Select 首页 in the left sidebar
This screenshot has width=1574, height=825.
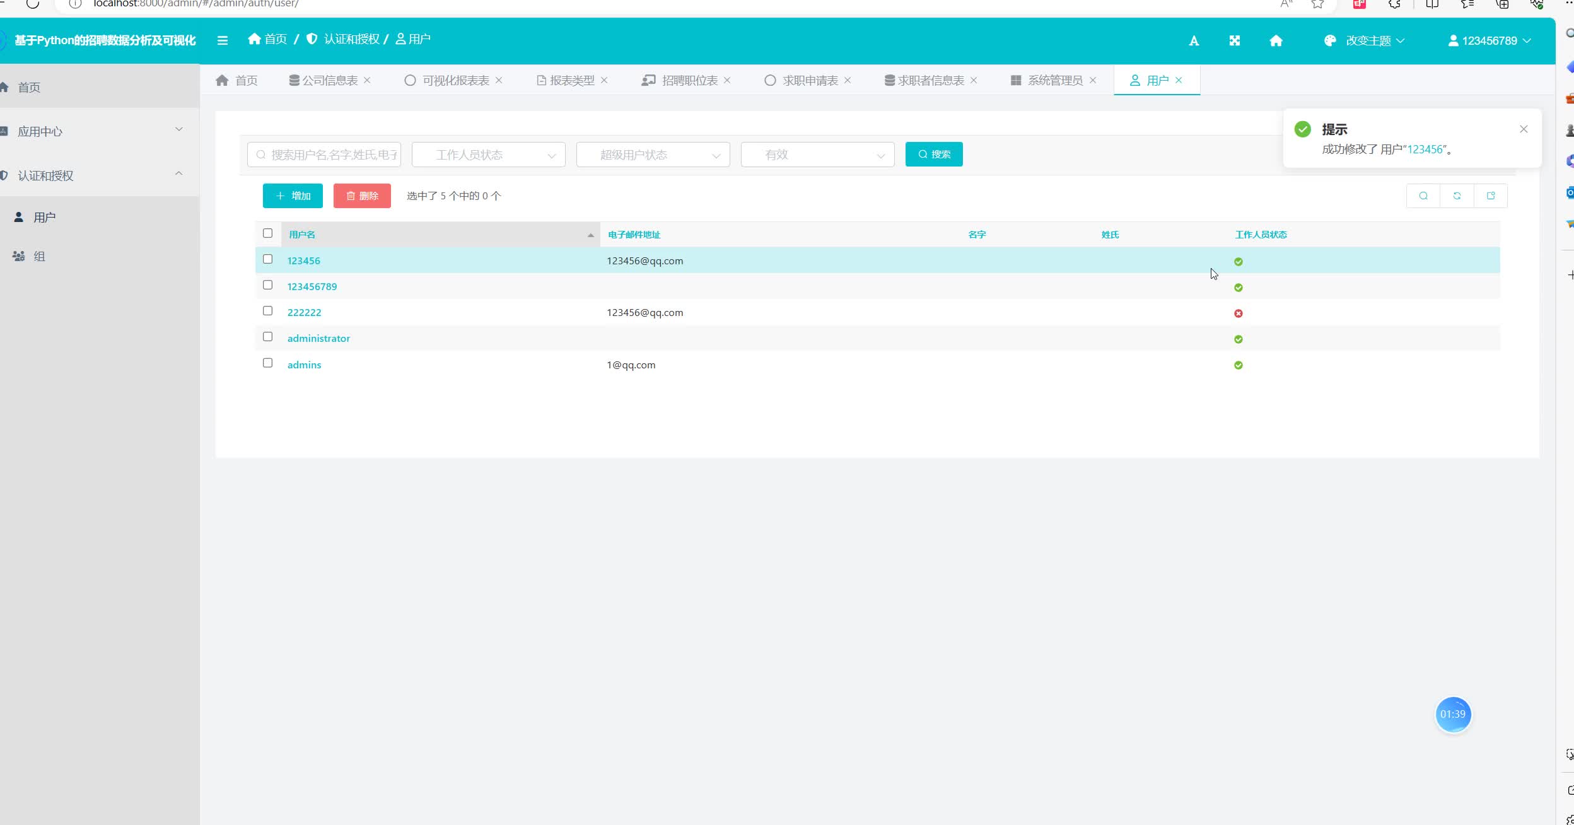(x=99, y=87)
